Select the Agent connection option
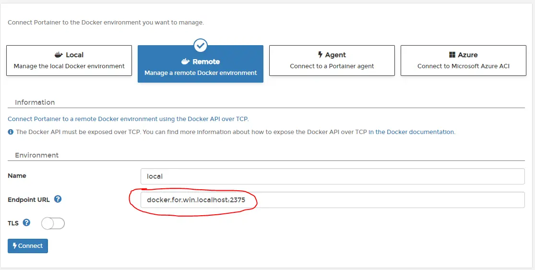 332,61
